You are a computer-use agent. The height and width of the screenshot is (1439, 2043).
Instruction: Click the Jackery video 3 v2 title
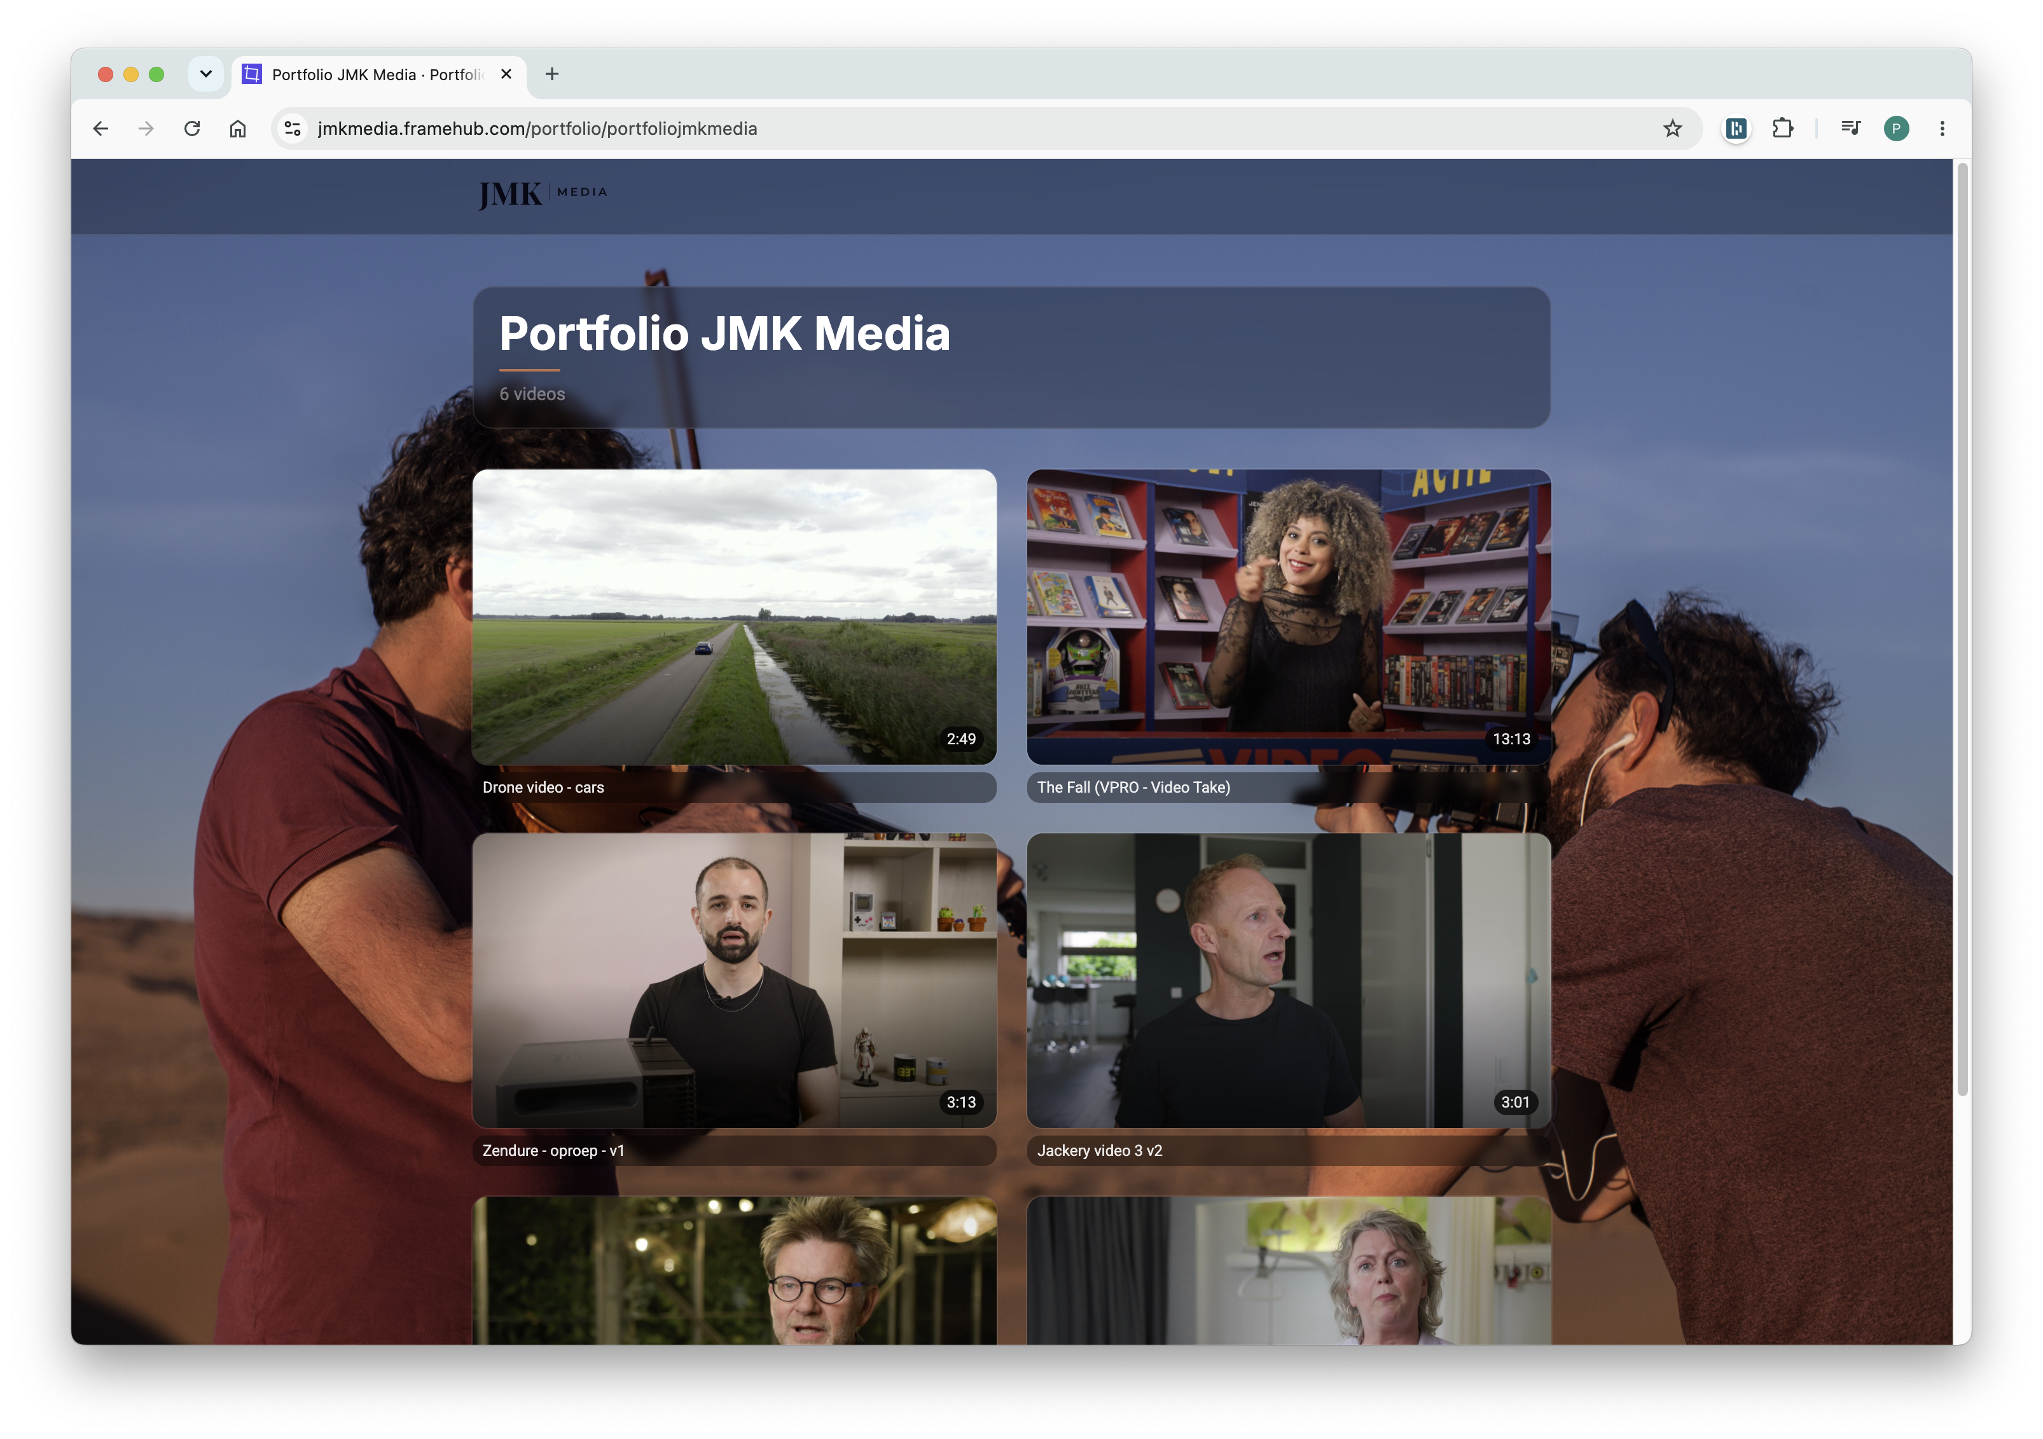pos(1100,1151)
